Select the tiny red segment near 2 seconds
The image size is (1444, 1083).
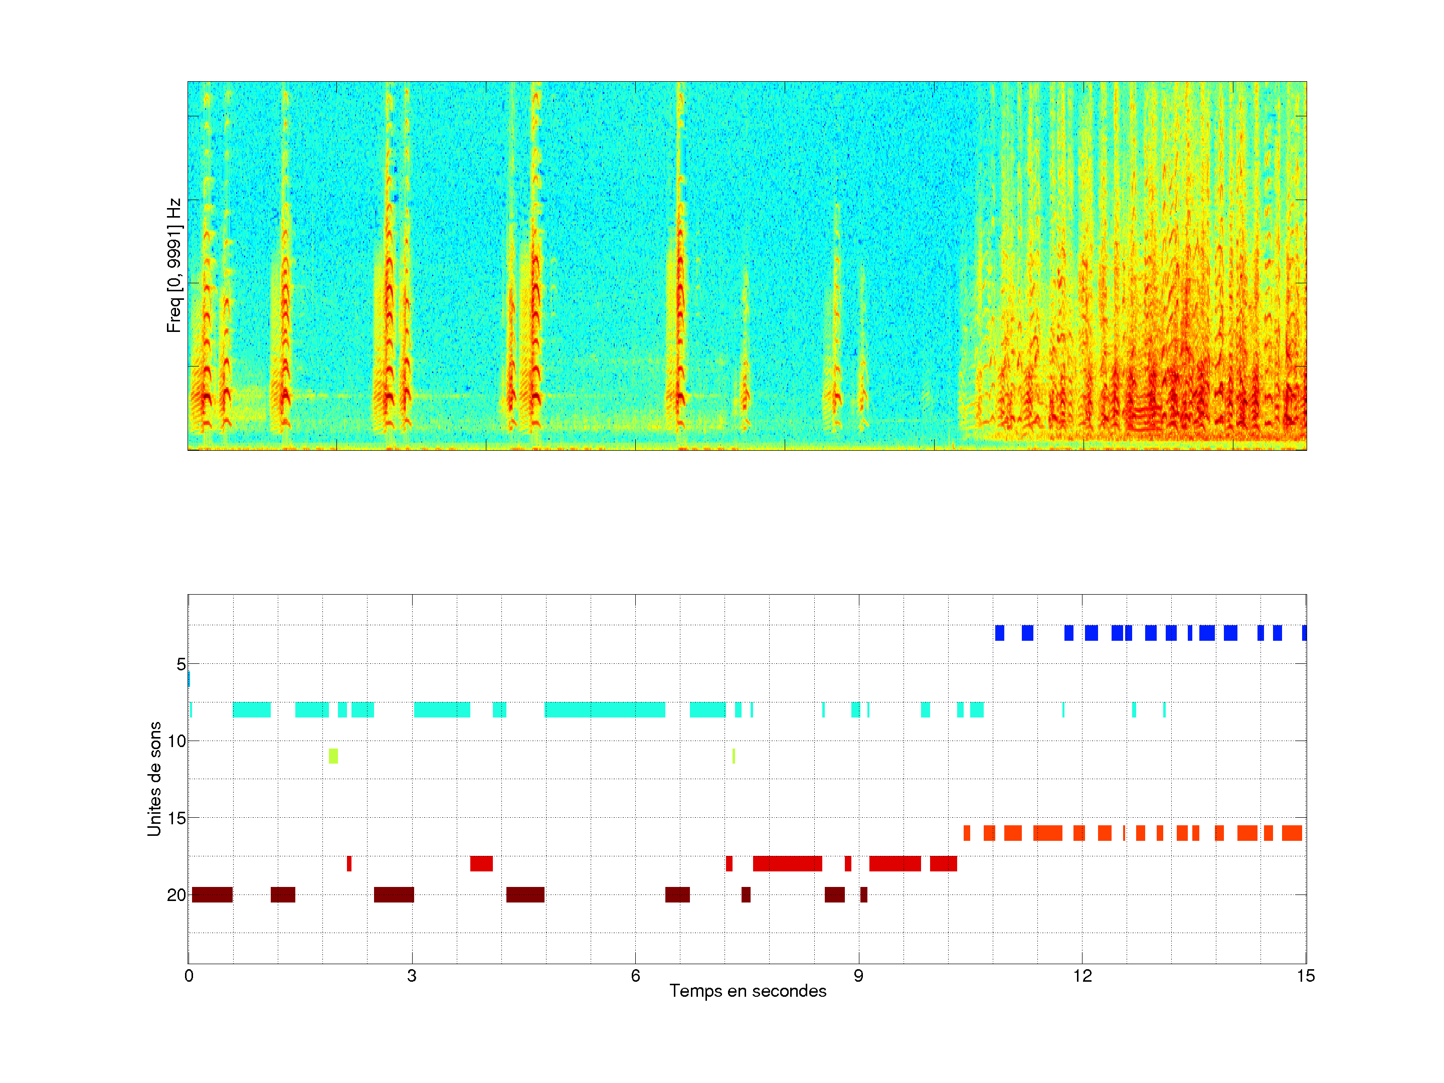point(349,864)
